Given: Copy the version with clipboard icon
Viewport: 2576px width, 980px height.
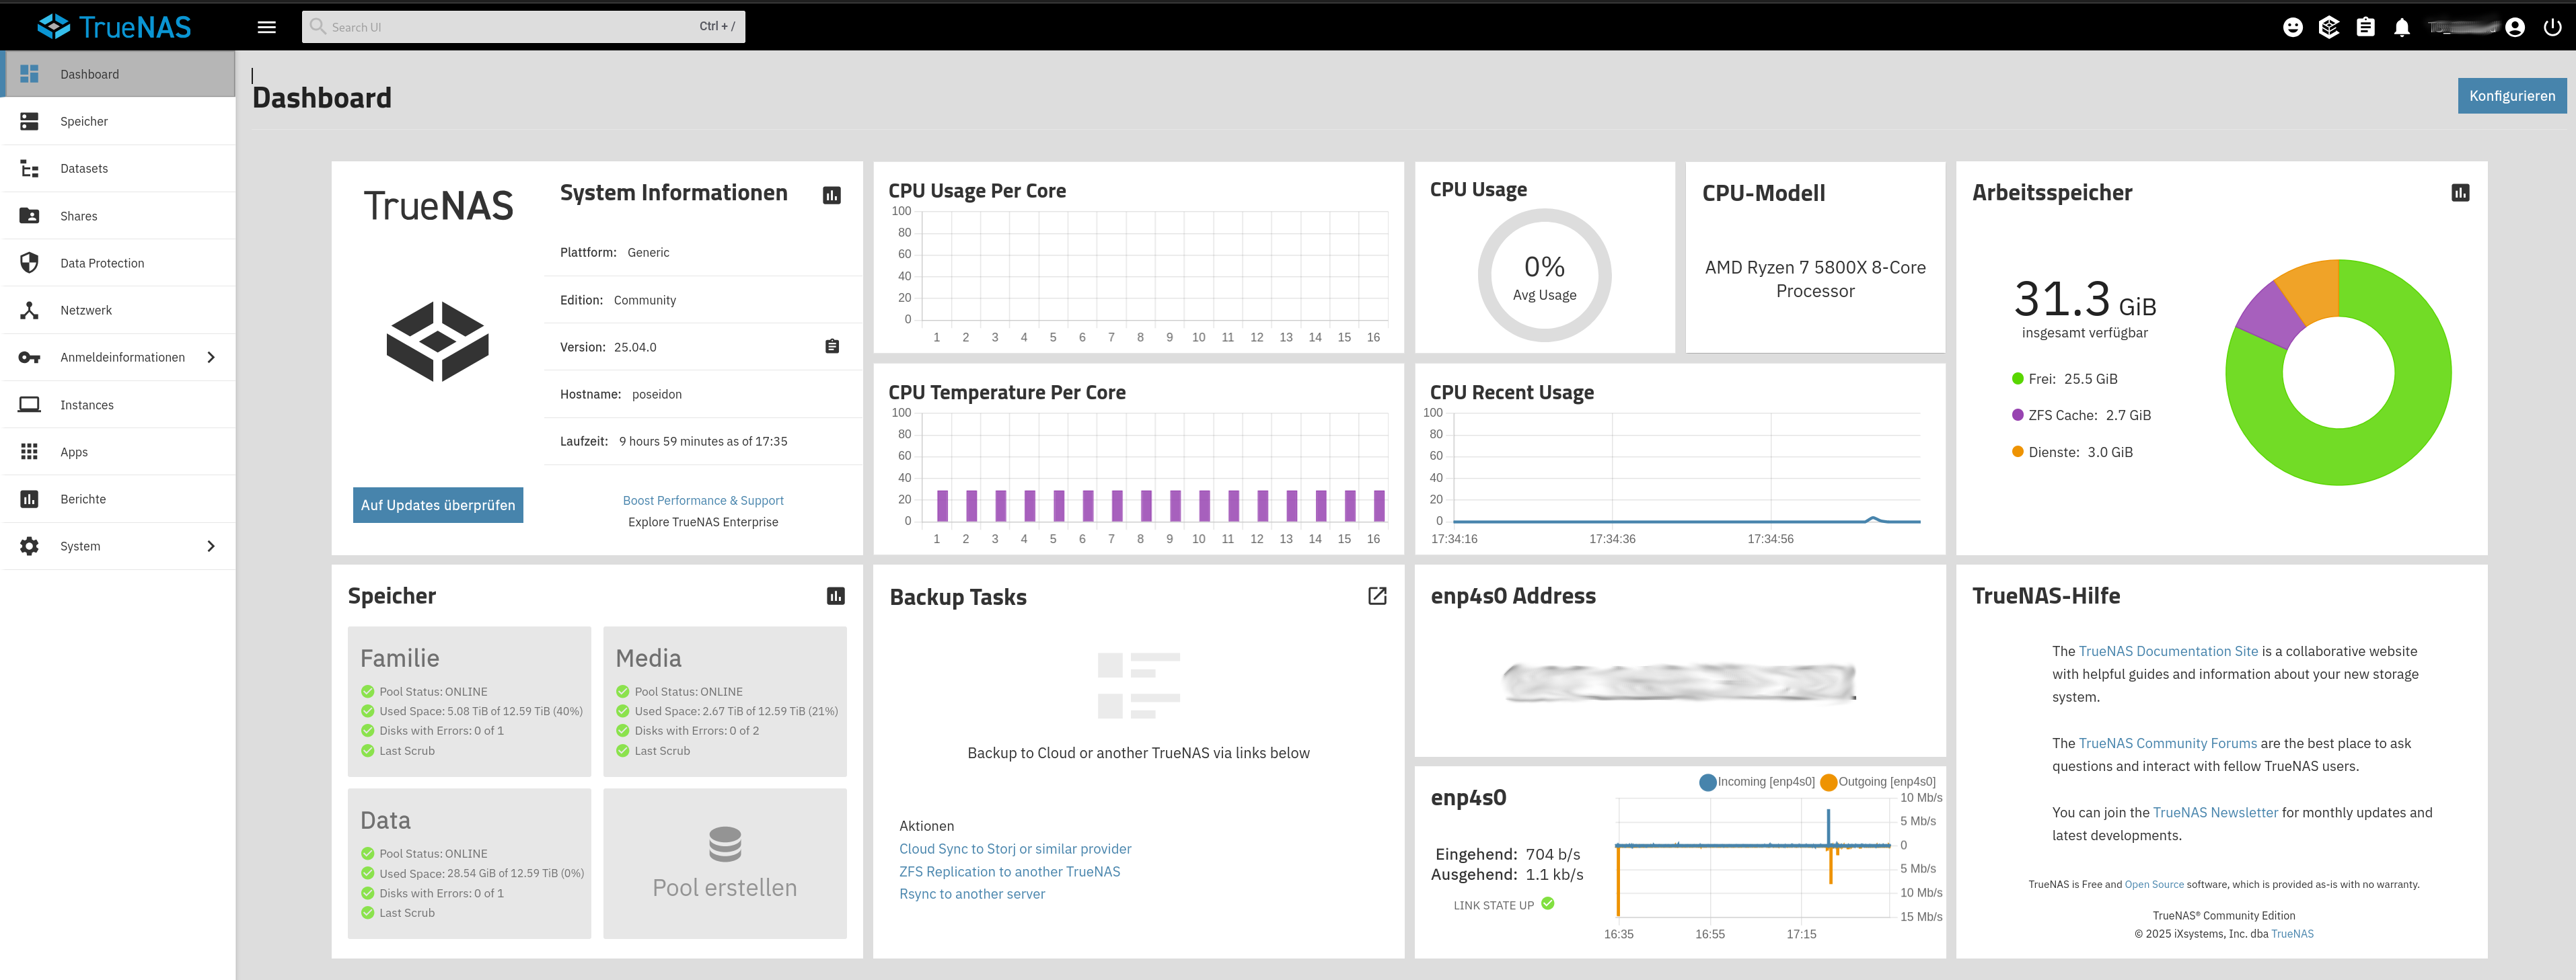Looking at the screenshot, I should (831, 347).
